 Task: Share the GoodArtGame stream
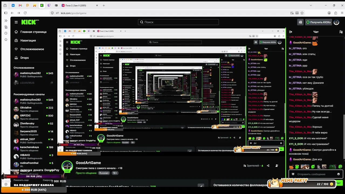click(x=268, y=166)
